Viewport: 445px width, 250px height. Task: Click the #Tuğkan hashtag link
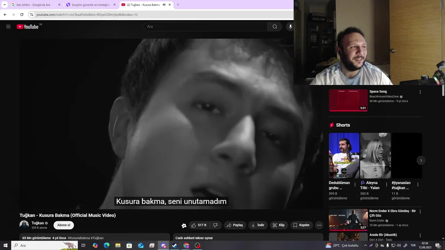click(x=97, y=238)
